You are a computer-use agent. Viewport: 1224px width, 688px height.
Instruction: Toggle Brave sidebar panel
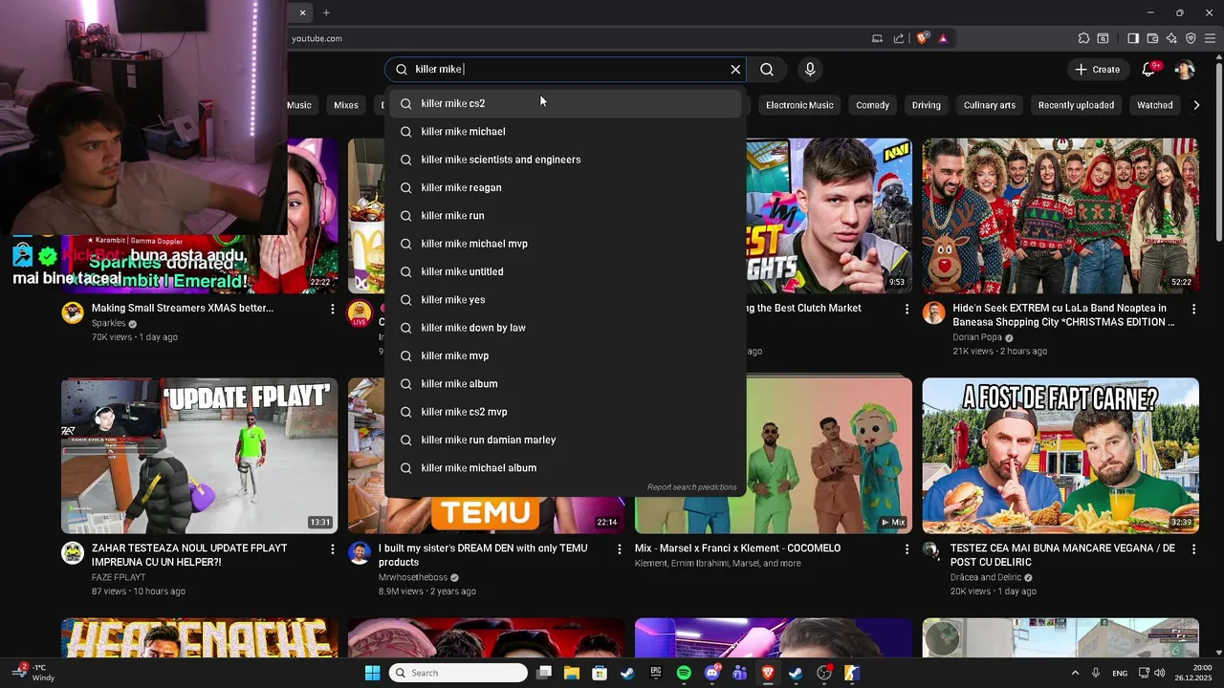(x=1133, y=38)
